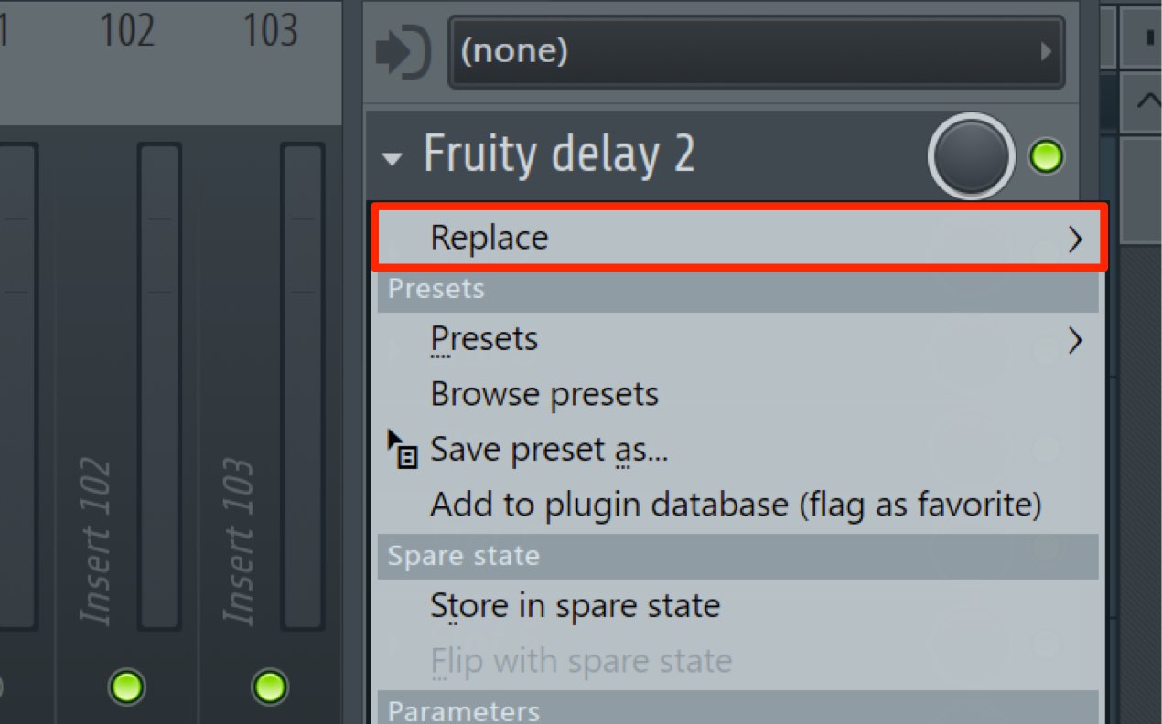Viewport: 1162px width, 724px height.
Task: Mute Insert 102 with its green light
Action: point(126,686)
